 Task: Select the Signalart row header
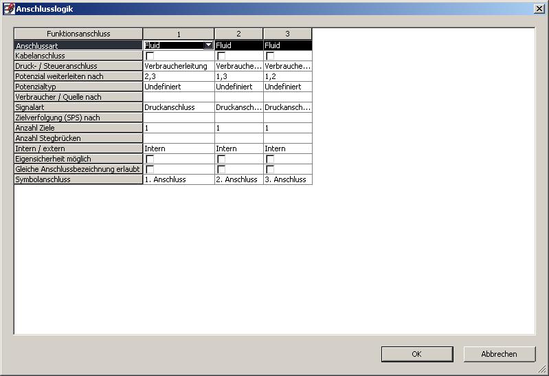click(x=78, y=107)
